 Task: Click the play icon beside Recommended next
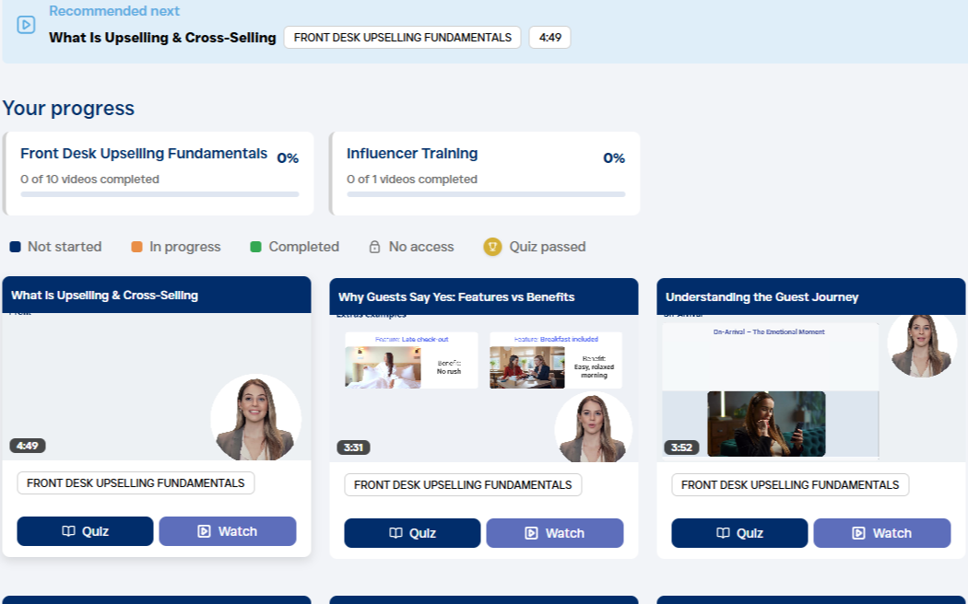[26, 25]
